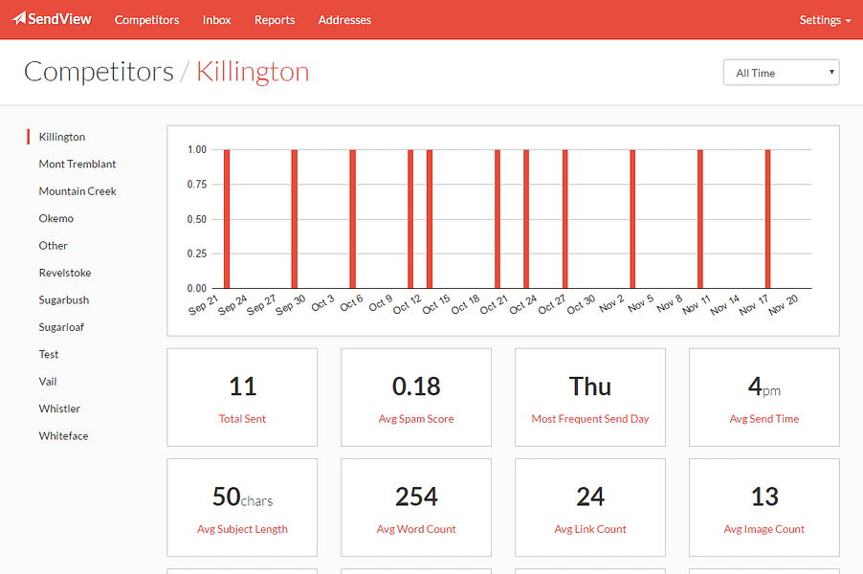The width and height of the screenshot is (863, 574).
Task: Click the SendView logo
Action: [53, 19]
